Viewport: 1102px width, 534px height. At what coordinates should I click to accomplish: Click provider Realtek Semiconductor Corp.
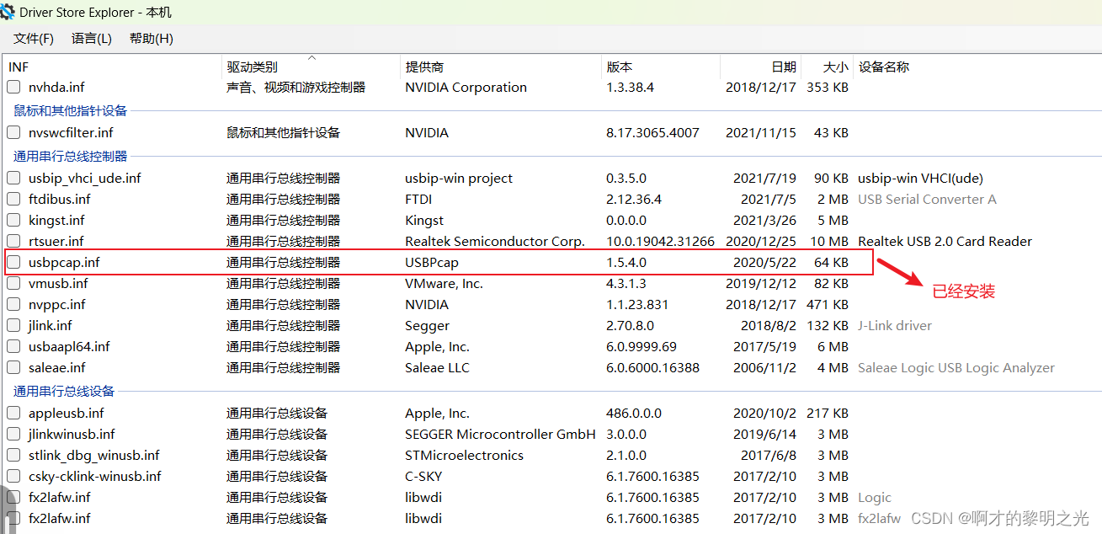point(495,241)
